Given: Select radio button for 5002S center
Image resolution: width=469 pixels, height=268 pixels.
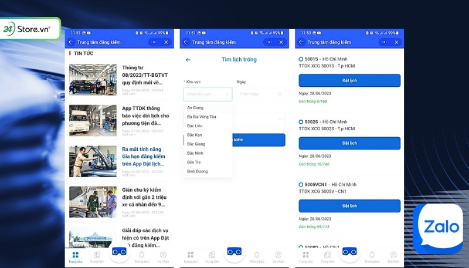Looking at the screenshot, I should click(x=301, y=122).
